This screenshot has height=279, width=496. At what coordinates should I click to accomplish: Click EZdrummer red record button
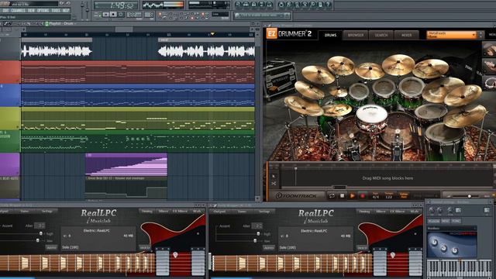pyautogui.click(x=363, y=196)
